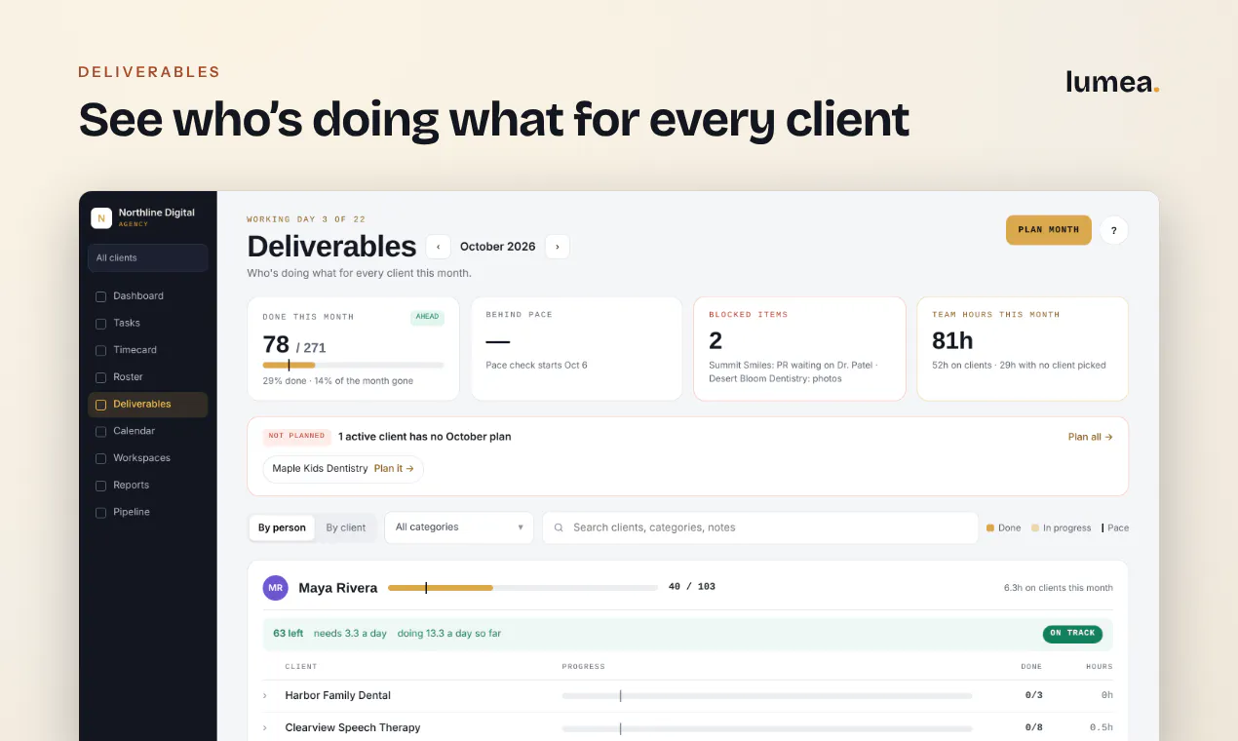Click the Deliverables sidebar icon
1238x741 pixels.
pos(100,405)
